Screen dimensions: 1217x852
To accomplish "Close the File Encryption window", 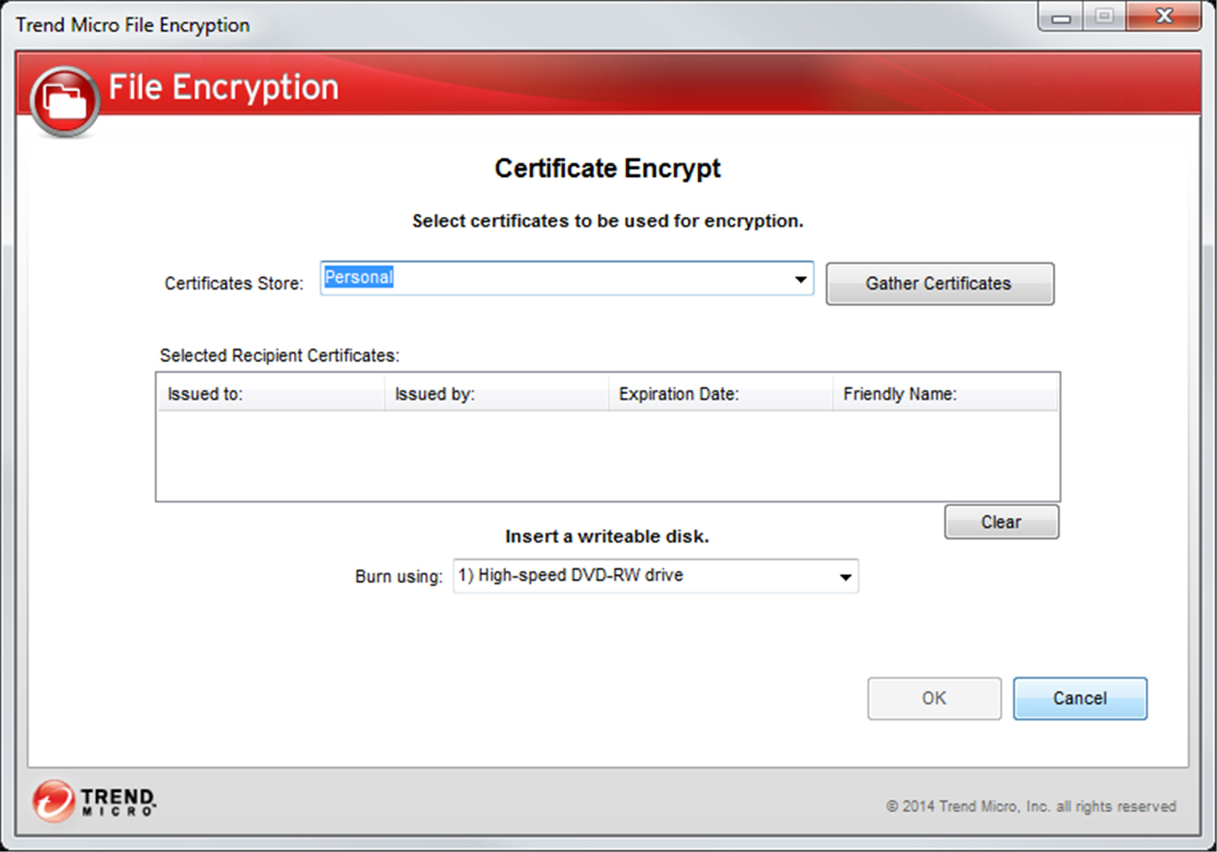I will (x=1163, y=17).
